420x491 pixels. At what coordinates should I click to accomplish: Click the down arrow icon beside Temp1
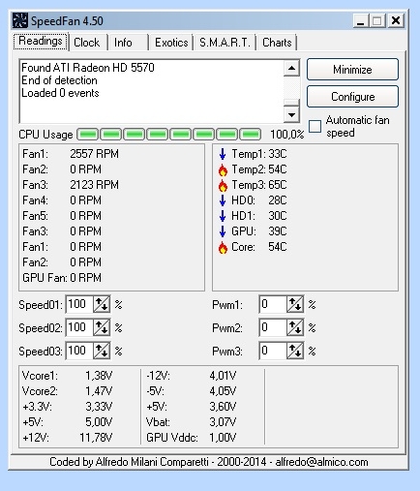point(223,154)
